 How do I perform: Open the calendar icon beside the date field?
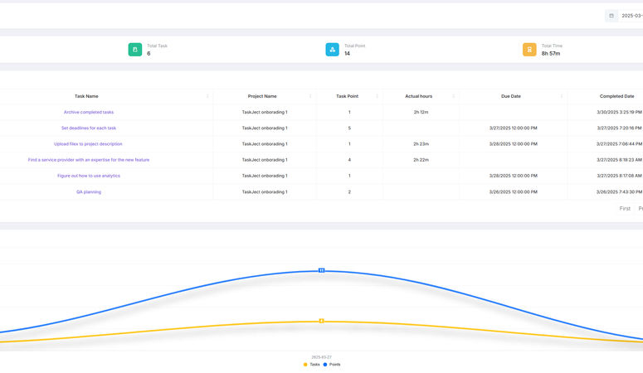point(611,16)
